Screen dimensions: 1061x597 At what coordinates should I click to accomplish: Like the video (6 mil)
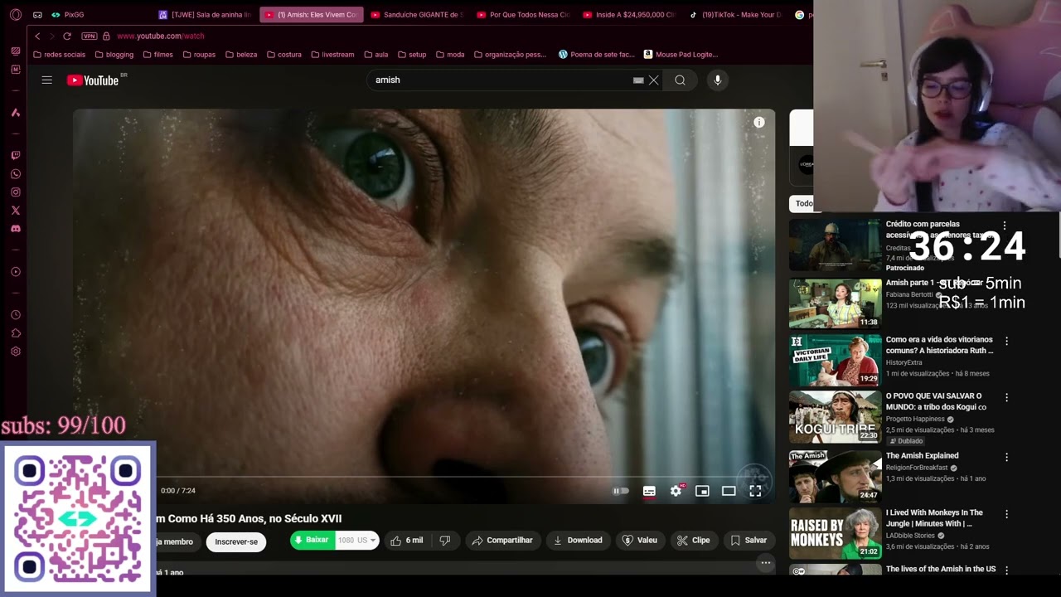pos(407,541)
